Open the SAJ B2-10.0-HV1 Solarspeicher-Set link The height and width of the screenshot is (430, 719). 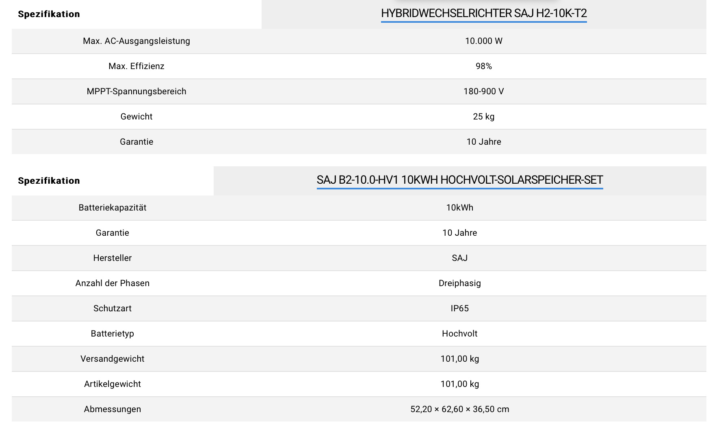(x=459, y=180)
